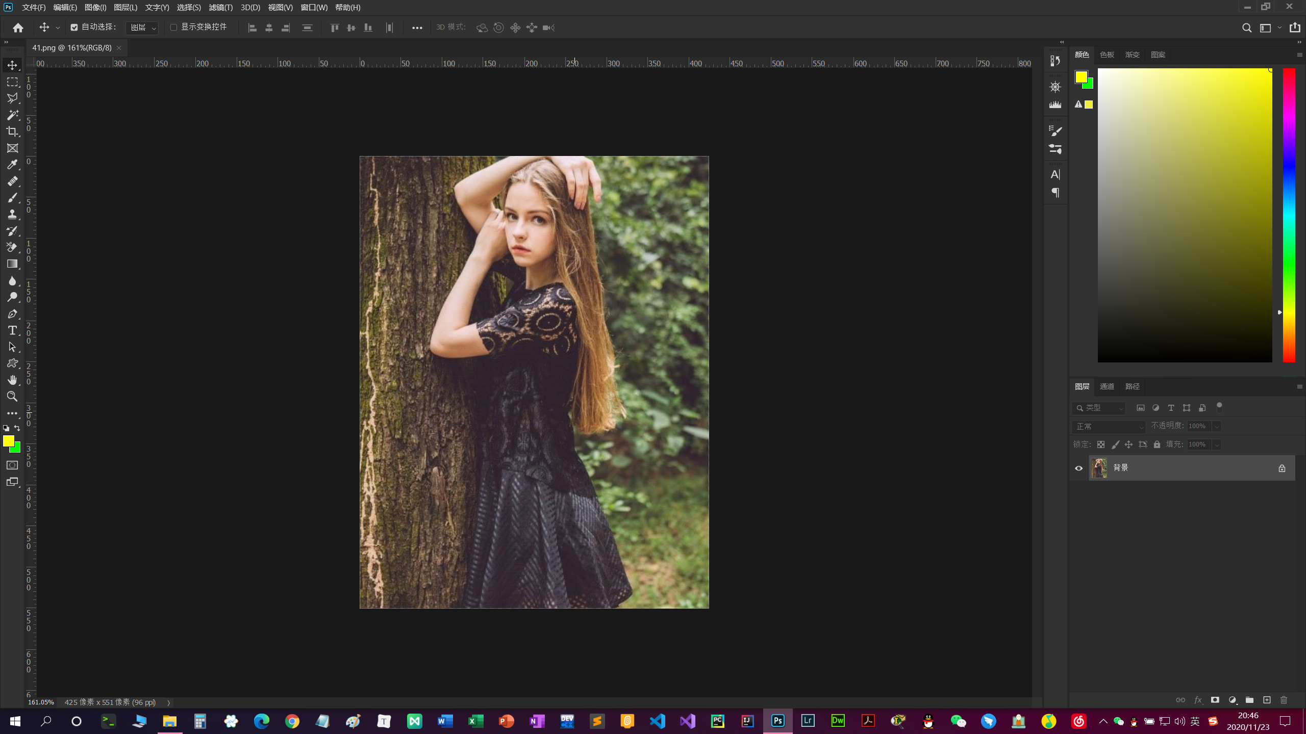This screenshot has width=1306, height=734.
Task: Select the Magic Wand tool
Action: click(12, 115)
